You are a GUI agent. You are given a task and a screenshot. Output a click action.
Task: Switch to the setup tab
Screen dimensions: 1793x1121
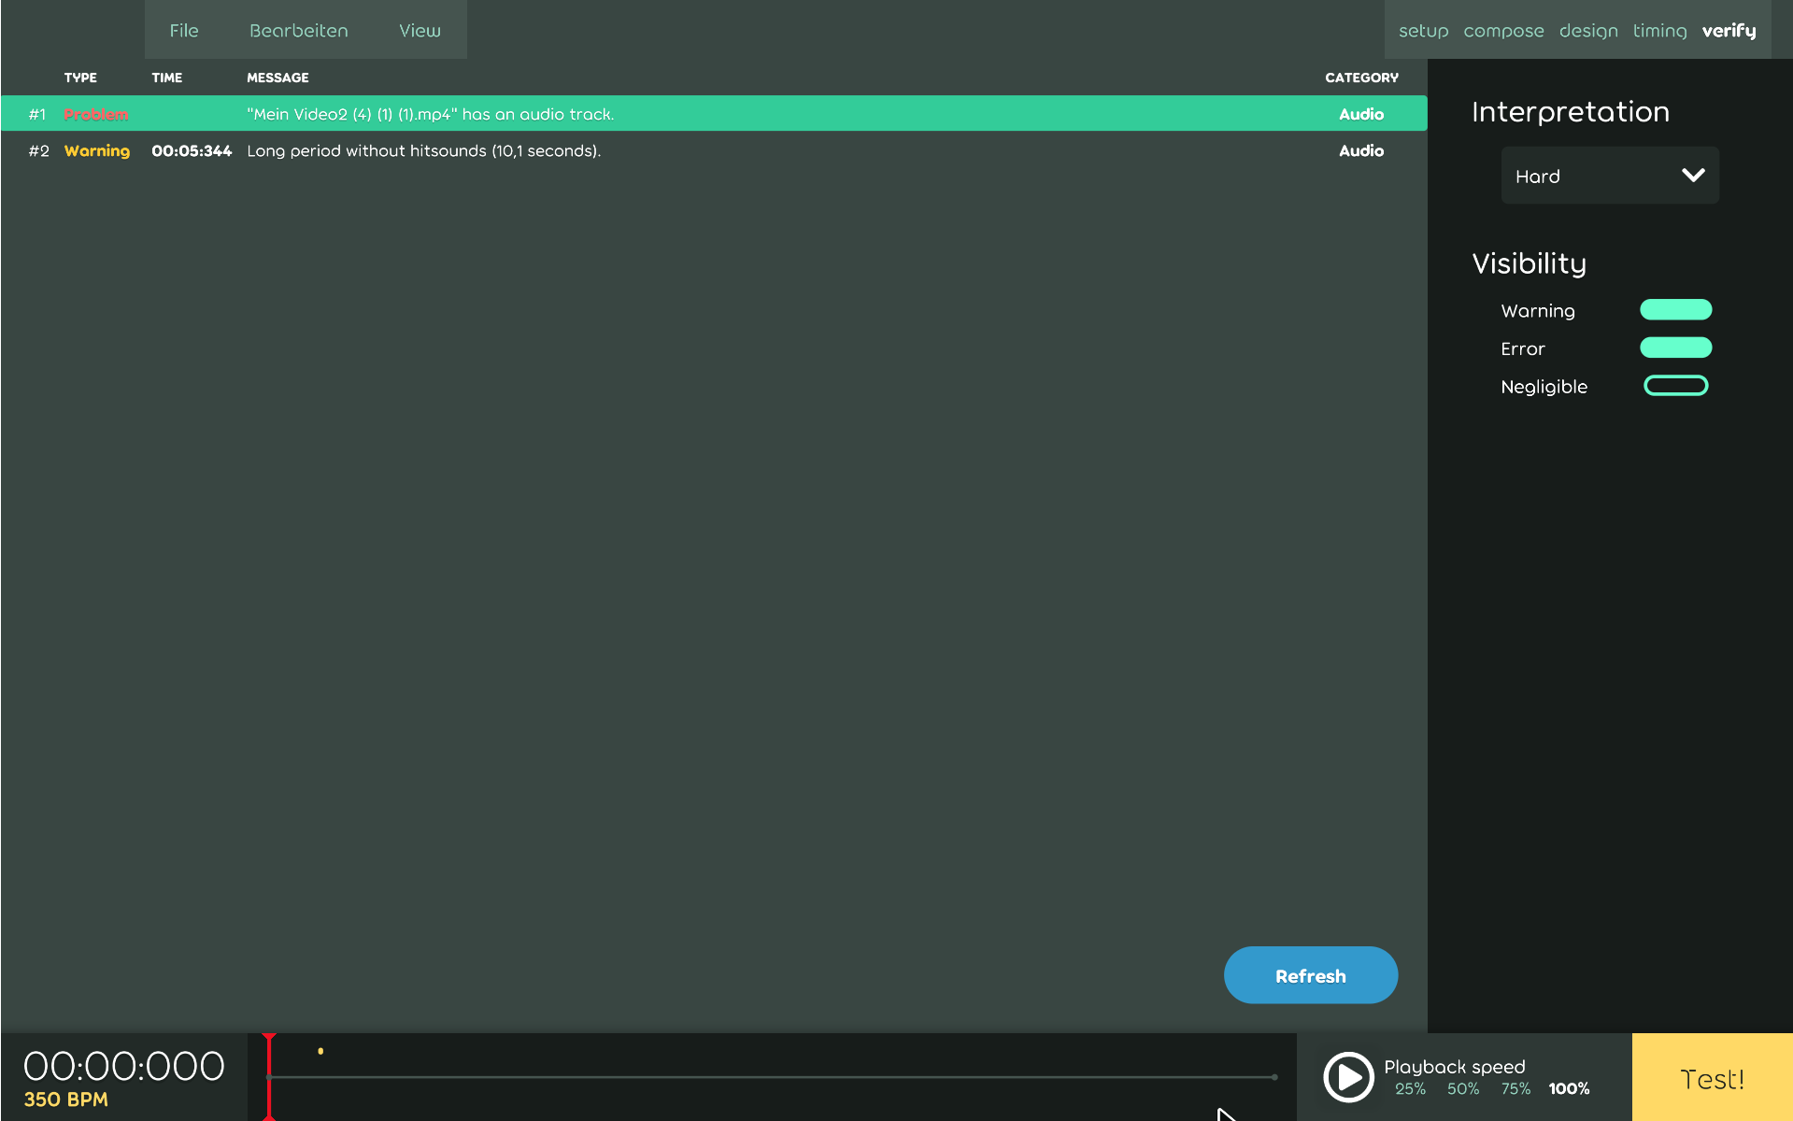[x=1423, y=30]
